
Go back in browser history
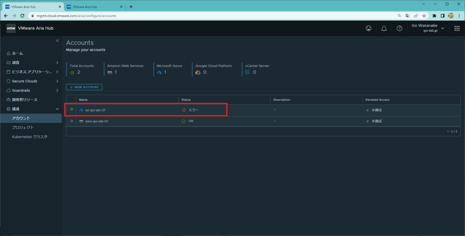tap(6, 16)
